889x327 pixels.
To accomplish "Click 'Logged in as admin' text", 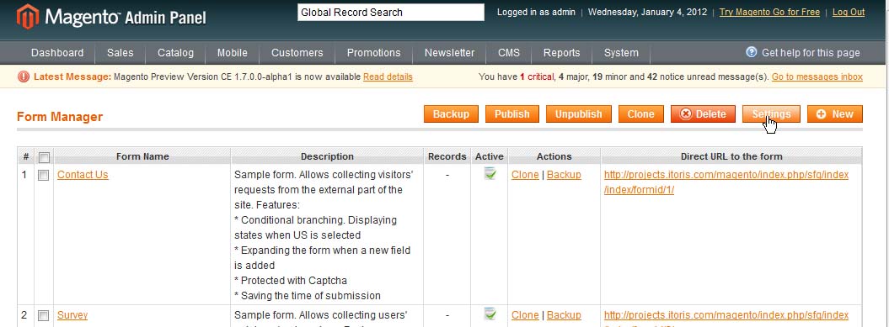I will coord(536,12).
